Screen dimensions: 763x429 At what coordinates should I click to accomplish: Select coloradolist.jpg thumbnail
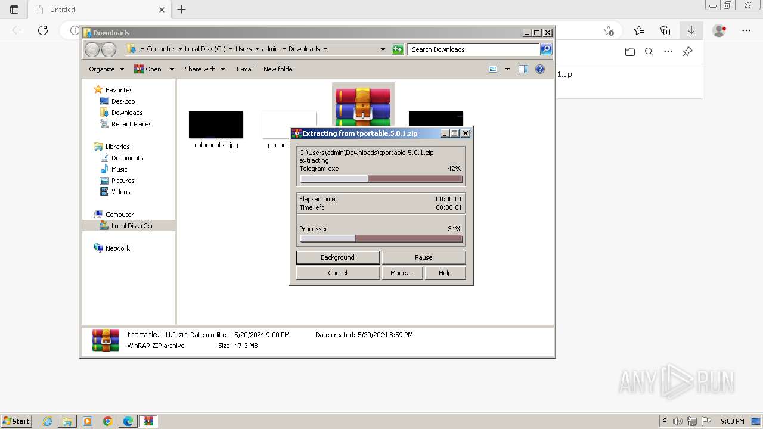point(216,125)
